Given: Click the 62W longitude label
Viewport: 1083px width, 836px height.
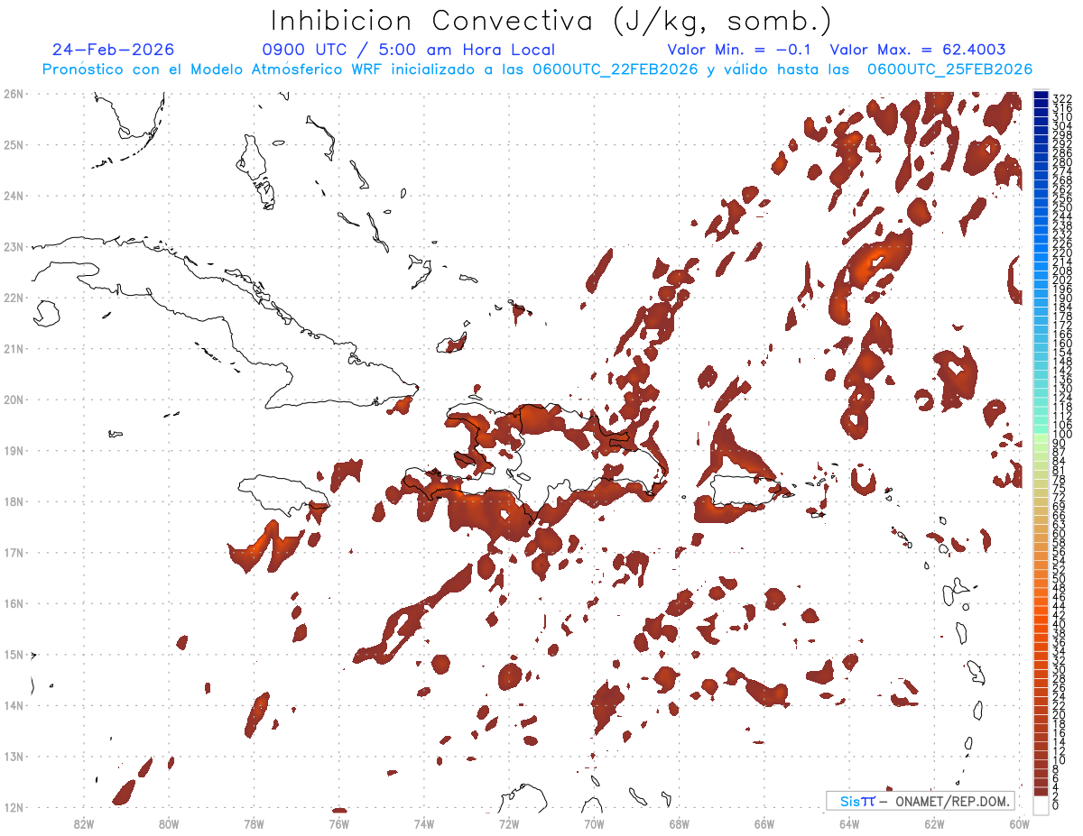Looking at the screenshot, I should click(x=934, y=823).
